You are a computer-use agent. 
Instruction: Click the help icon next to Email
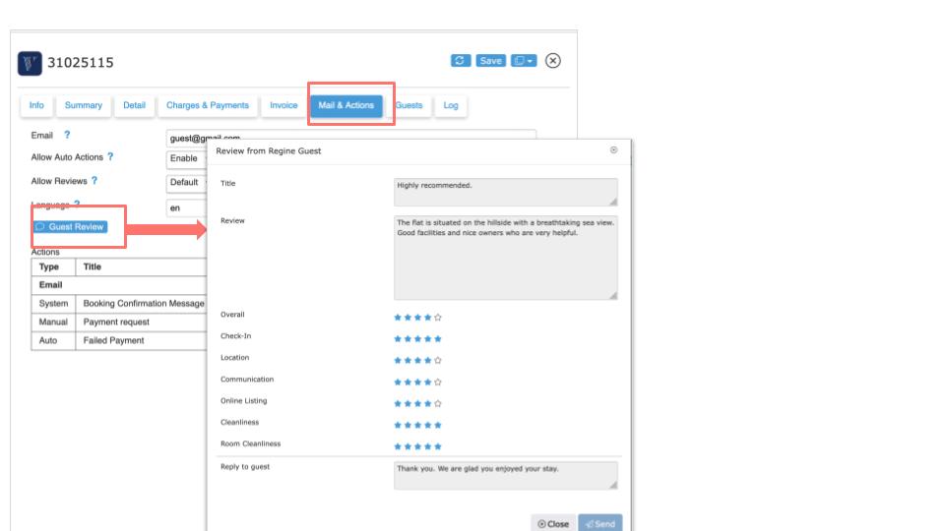coord(67,135)
